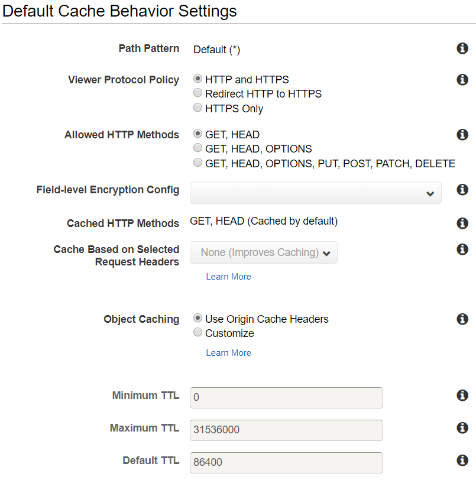Open Viewer Protocol Policy info icon

coord(463,80)
